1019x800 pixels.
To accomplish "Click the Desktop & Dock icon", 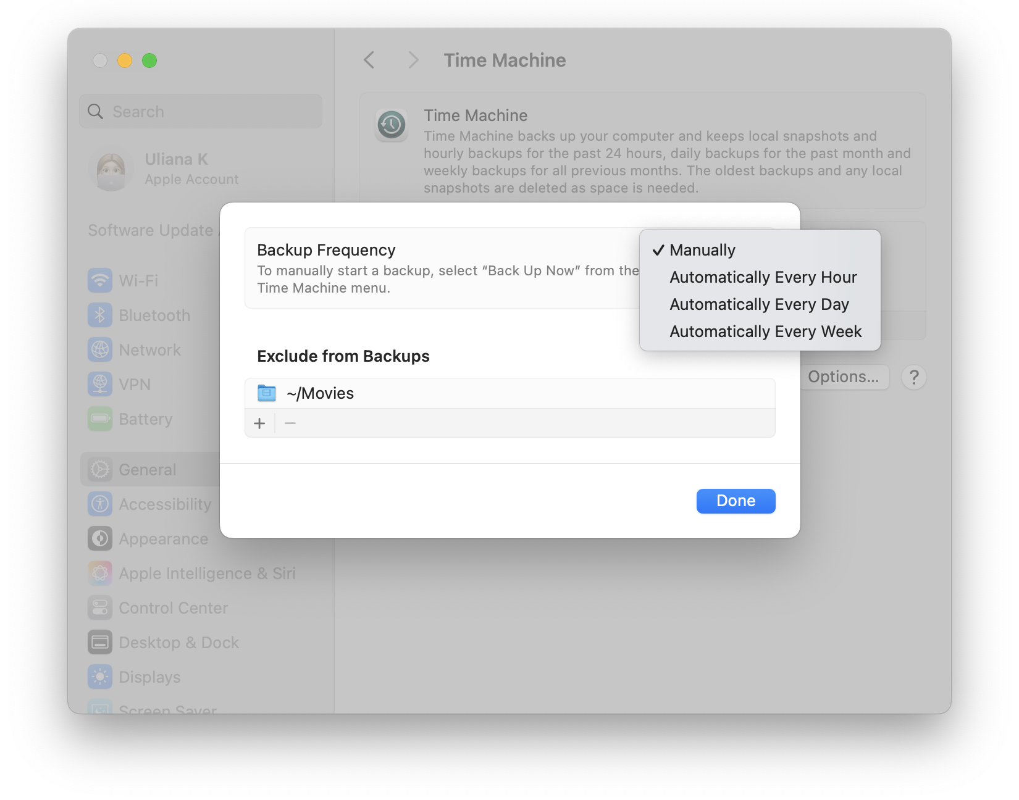I will [x=100, y=642].
